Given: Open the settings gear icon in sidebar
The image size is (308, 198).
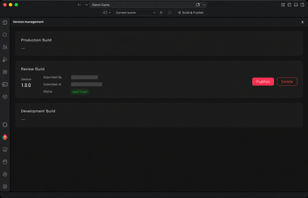Looking at the screenshot, I should (5, 186).
